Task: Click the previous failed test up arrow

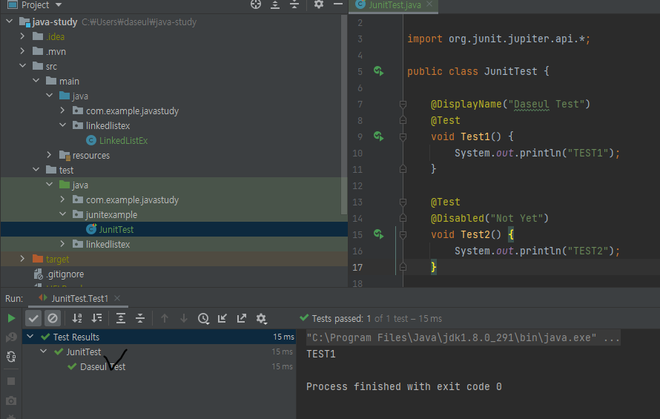Action: [x=165, y=318]
